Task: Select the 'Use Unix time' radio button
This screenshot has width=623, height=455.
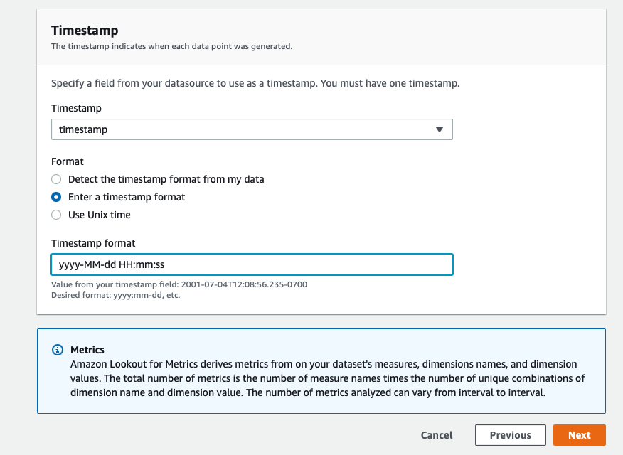Action: click(56, 215)
